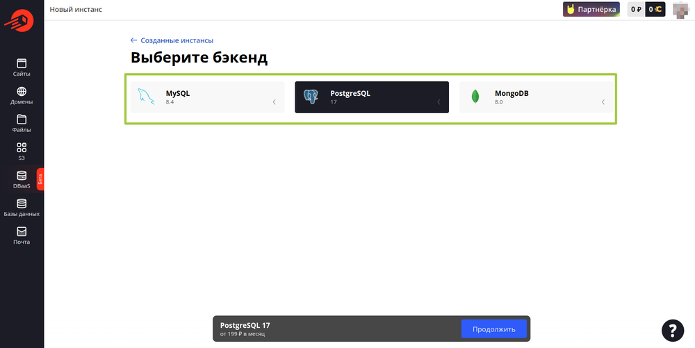The image size is (695, 348).
Task: Click the Продолжить button
Action: pos(493,329)
